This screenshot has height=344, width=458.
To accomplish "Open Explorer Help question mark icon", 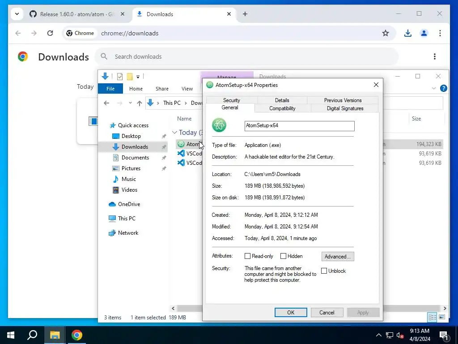I will 443,88.
